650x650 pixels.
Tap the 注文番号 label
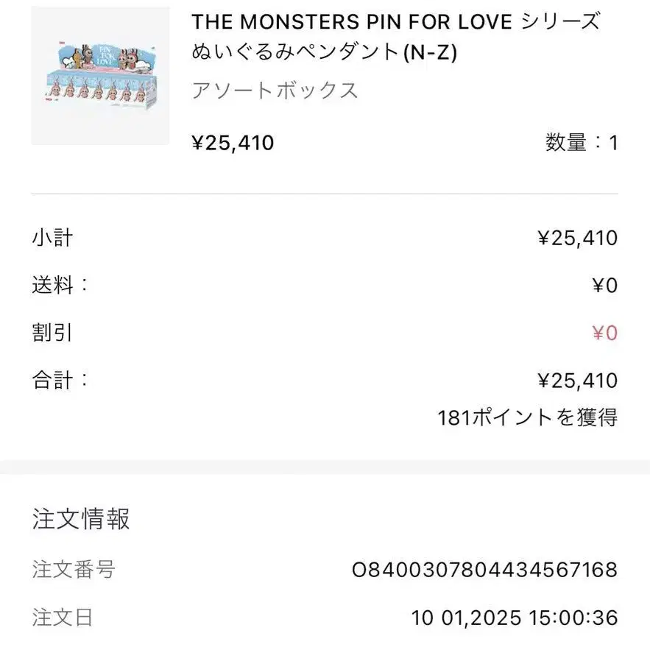(x=74, y=569)
